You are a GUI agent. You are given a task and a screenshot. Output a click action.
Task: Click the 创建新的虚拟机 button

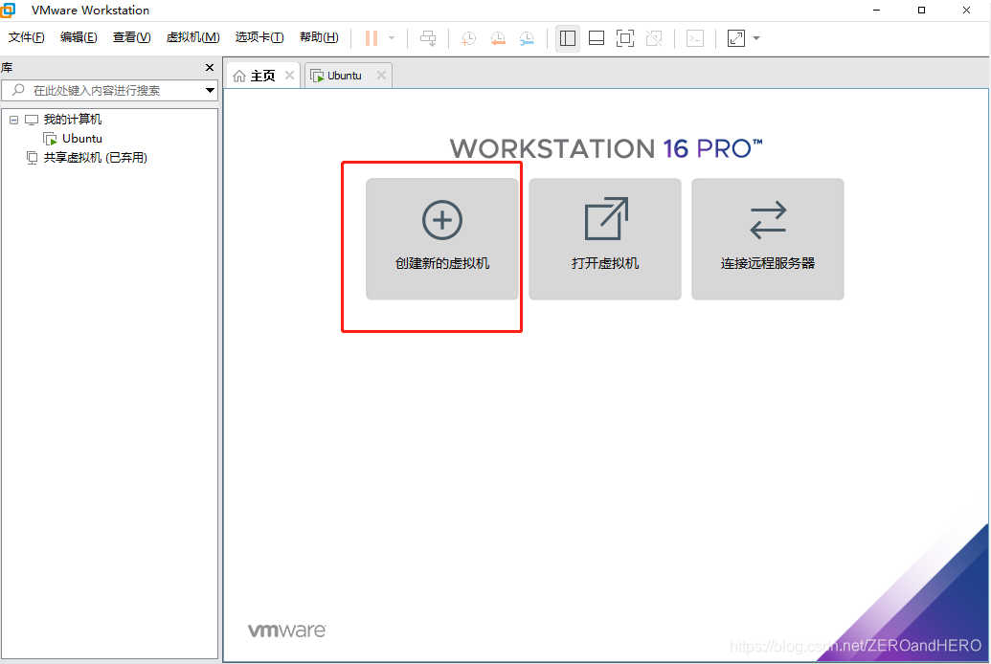click(441, 239)
